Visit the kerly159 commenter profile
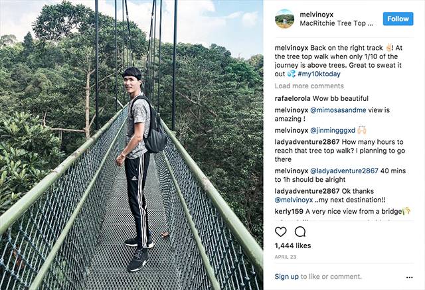This screenshot has width=425, height=290. click(x=290, y=211)
